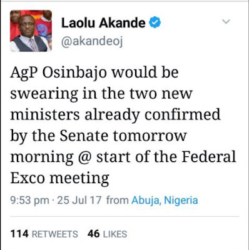
Task: Click the LIKES label
Action: (x=115, y=234)
